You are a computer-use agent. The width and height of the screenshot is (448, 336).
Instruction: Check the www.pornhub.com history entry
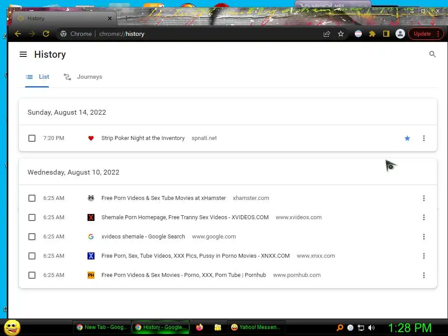coord(32,275)
